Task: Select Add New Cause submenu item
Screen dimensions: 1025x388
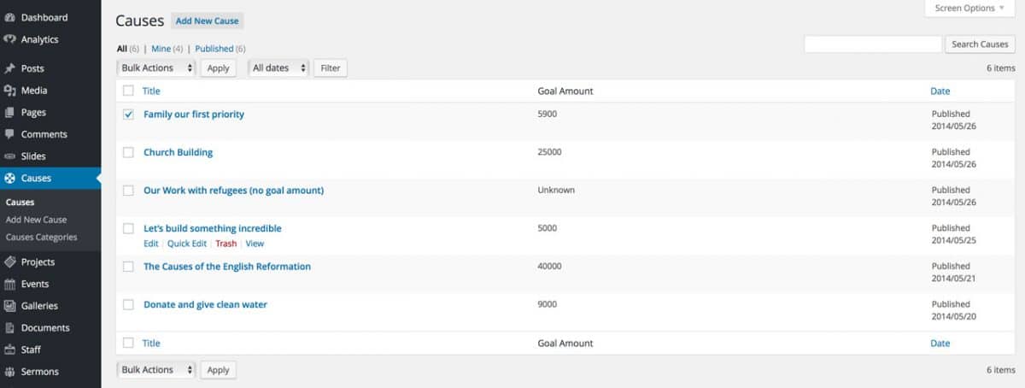Action: (36, 220)
